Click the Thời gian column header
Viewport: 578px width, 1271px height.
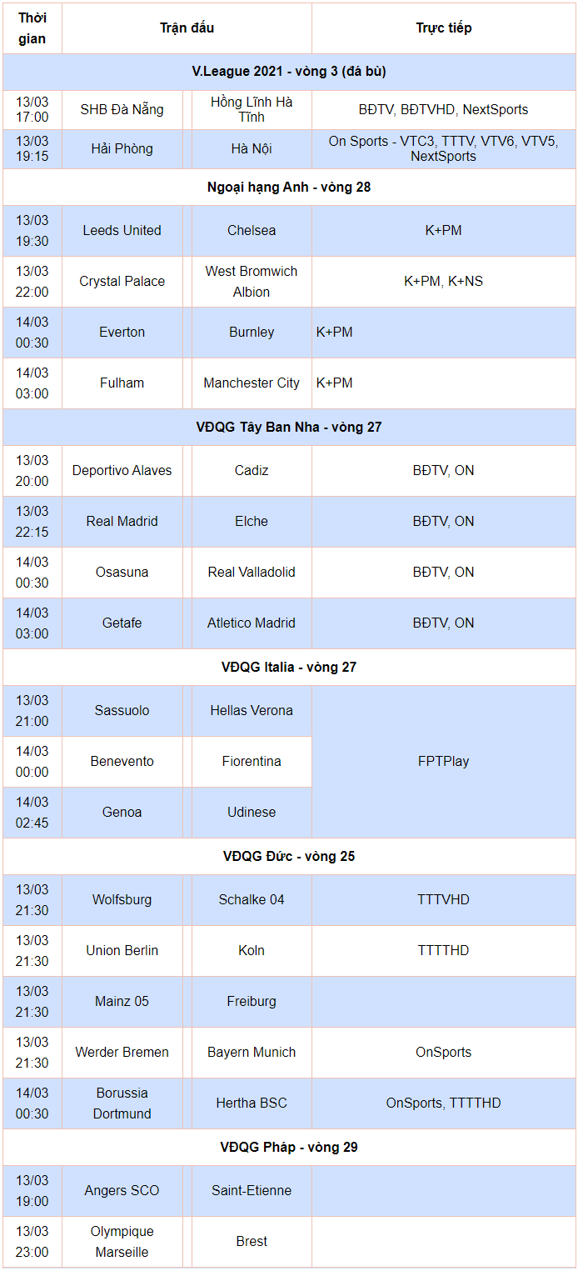coord(32,28)
